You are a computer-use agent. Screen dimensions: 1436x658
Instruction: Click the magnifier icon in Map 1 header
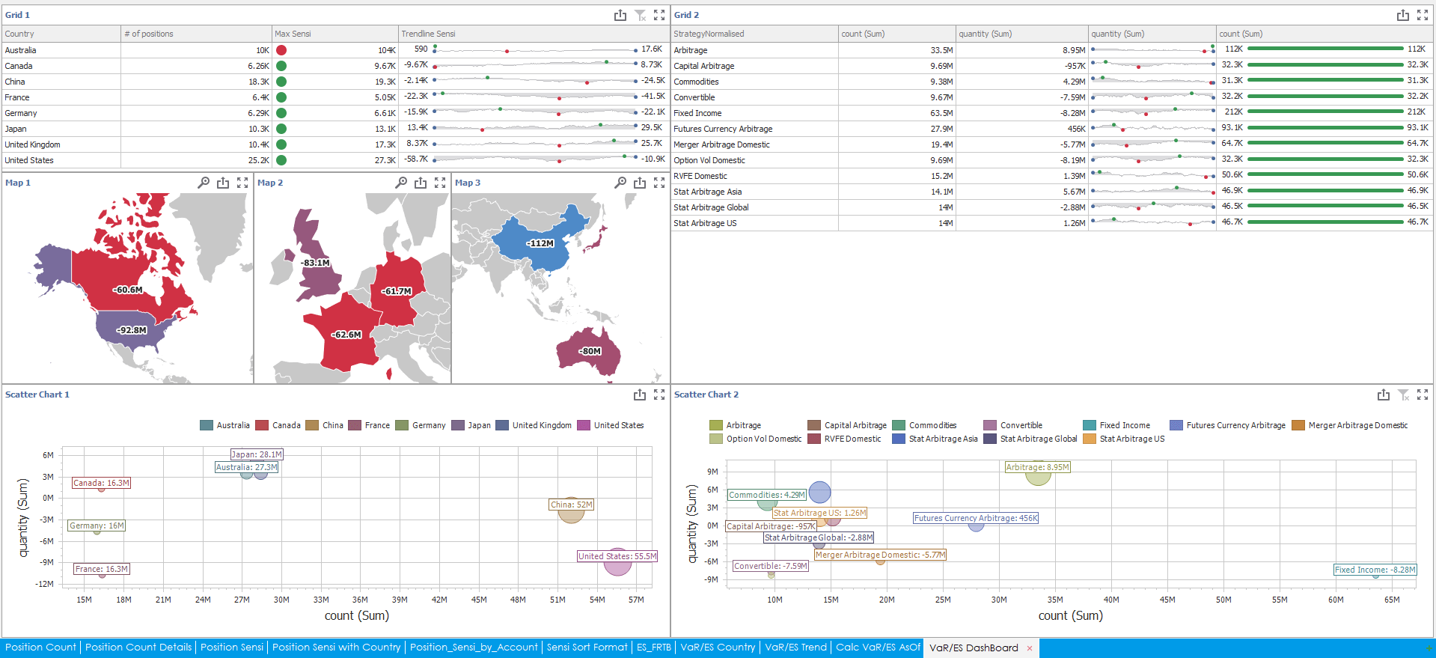pyautogui.click(x=204, y=183)
